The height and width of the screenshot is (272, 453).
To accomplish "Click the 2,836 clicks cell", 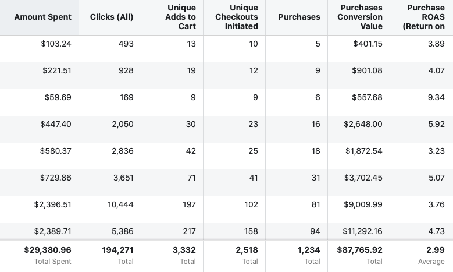I will click(123, 151).
